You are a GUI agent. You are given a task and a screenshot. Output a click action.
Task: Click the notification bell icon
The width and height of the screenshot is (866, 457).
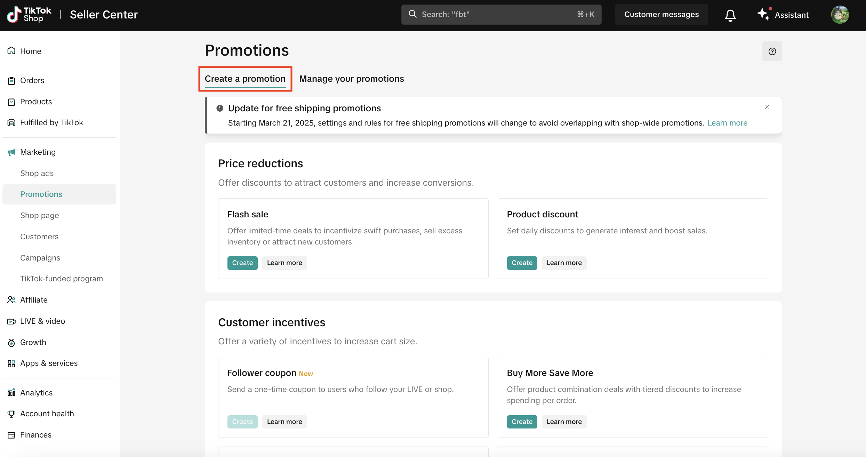pos(730,15)
